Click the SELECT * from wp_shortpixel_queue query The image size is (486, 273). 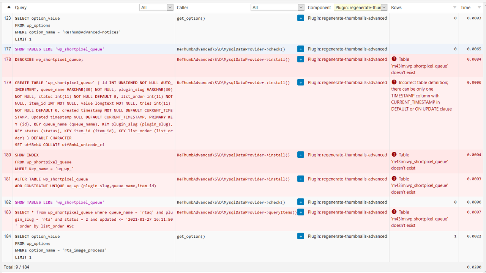(x=94, y=219)
